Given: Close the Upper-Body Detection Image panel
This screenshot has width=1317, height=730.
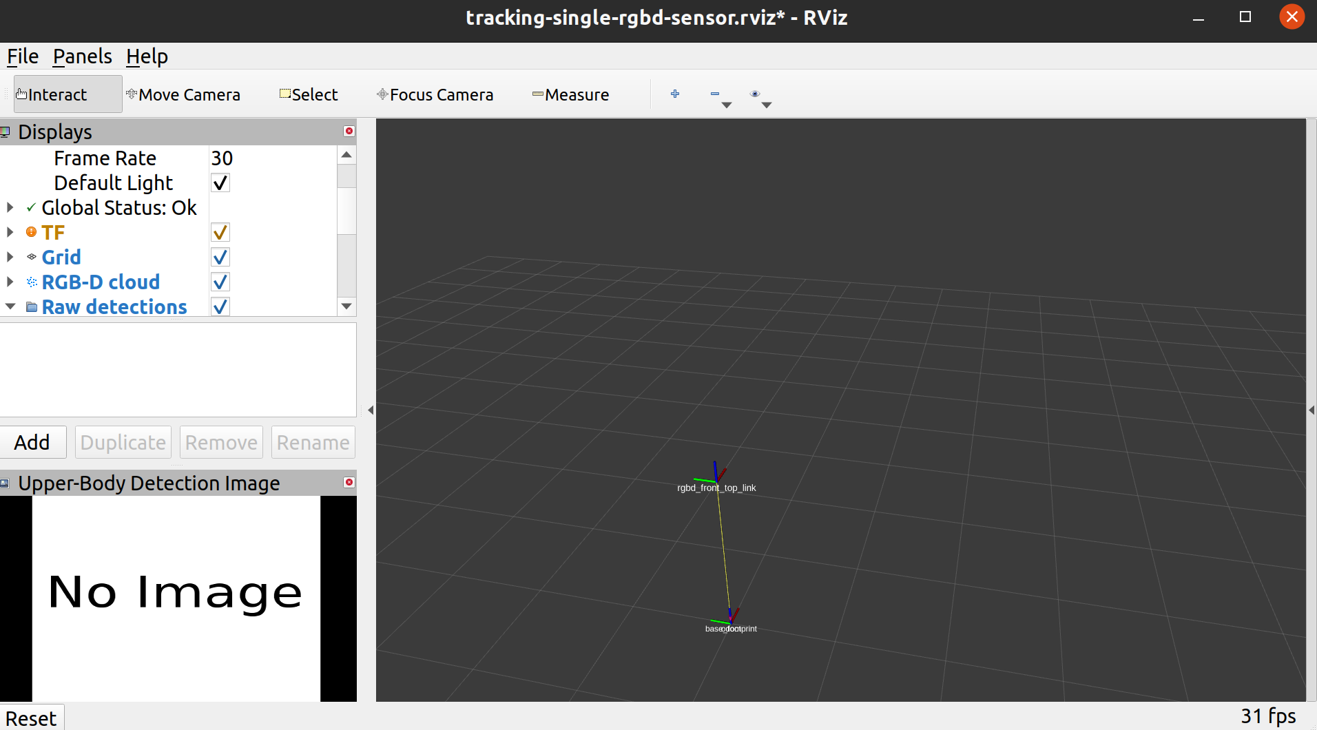Looking at the screenshot, I should pos(349,483).
